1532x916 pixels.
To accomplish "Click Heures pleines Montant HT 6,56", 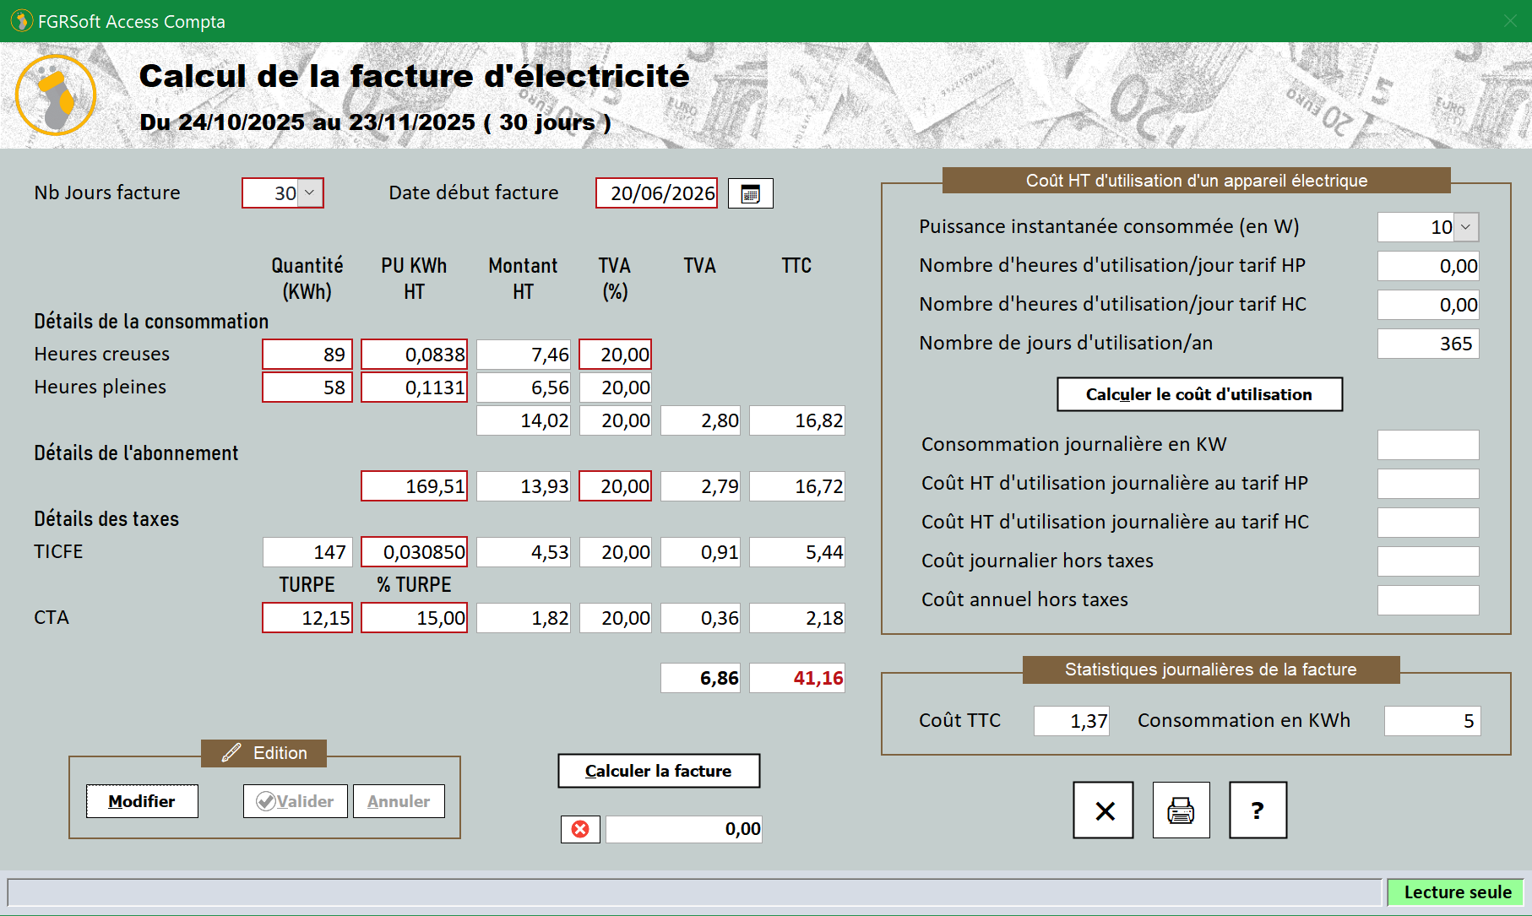I will pos(524,388).
